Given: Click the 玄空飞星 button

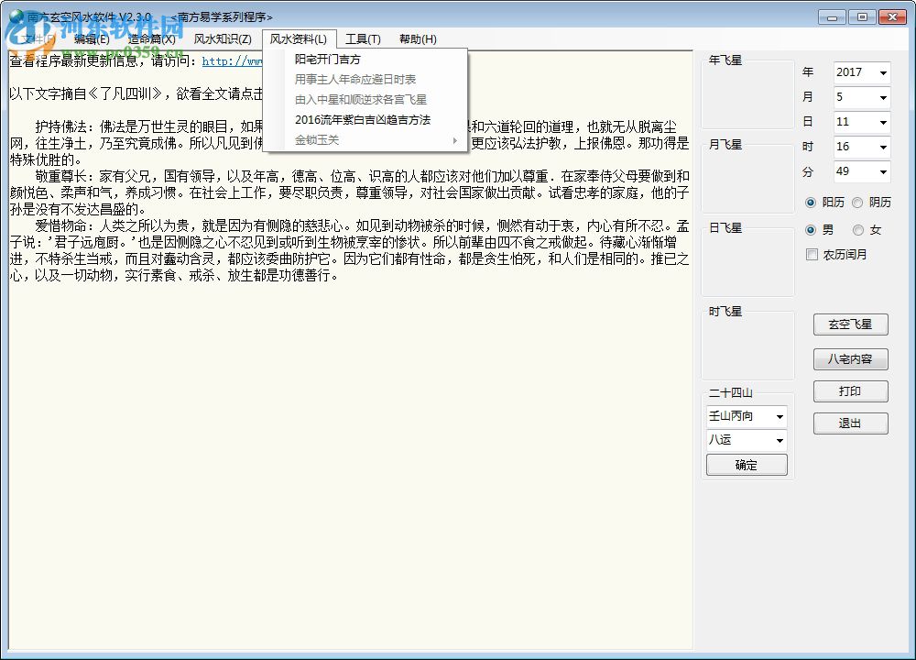Looking at the screenshot, I should point(850,324).
